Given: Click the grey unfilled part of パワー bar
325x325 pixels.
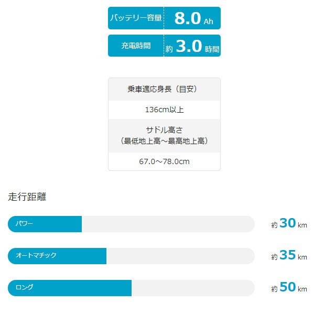Looking at the screenshot, I should click(168, 224).
